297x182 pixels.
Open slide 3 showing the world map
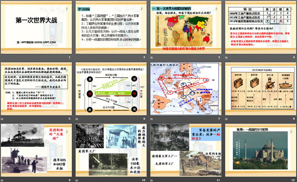coord(186,27)
